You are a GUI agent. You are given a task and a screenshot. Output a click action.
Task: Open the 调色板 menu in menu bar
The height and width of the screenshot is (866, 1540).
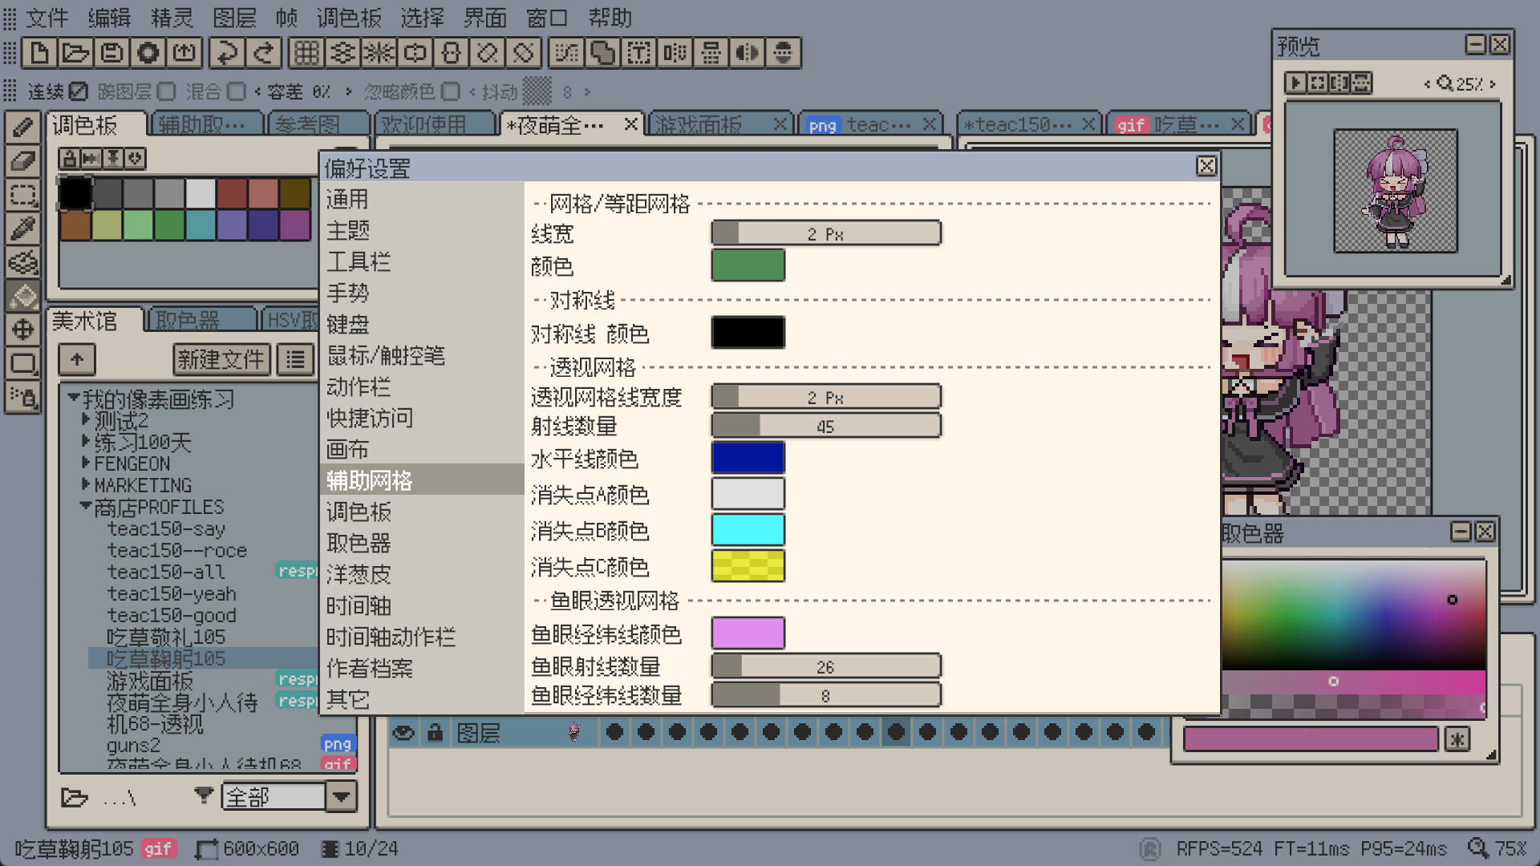(350, 18)
